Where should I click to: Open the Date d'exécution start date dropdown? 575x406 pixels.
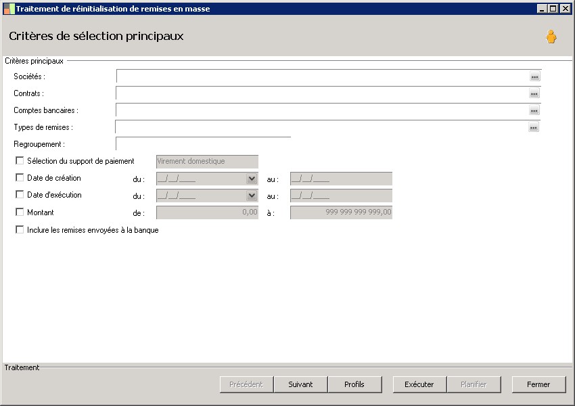tap(252, 196)
